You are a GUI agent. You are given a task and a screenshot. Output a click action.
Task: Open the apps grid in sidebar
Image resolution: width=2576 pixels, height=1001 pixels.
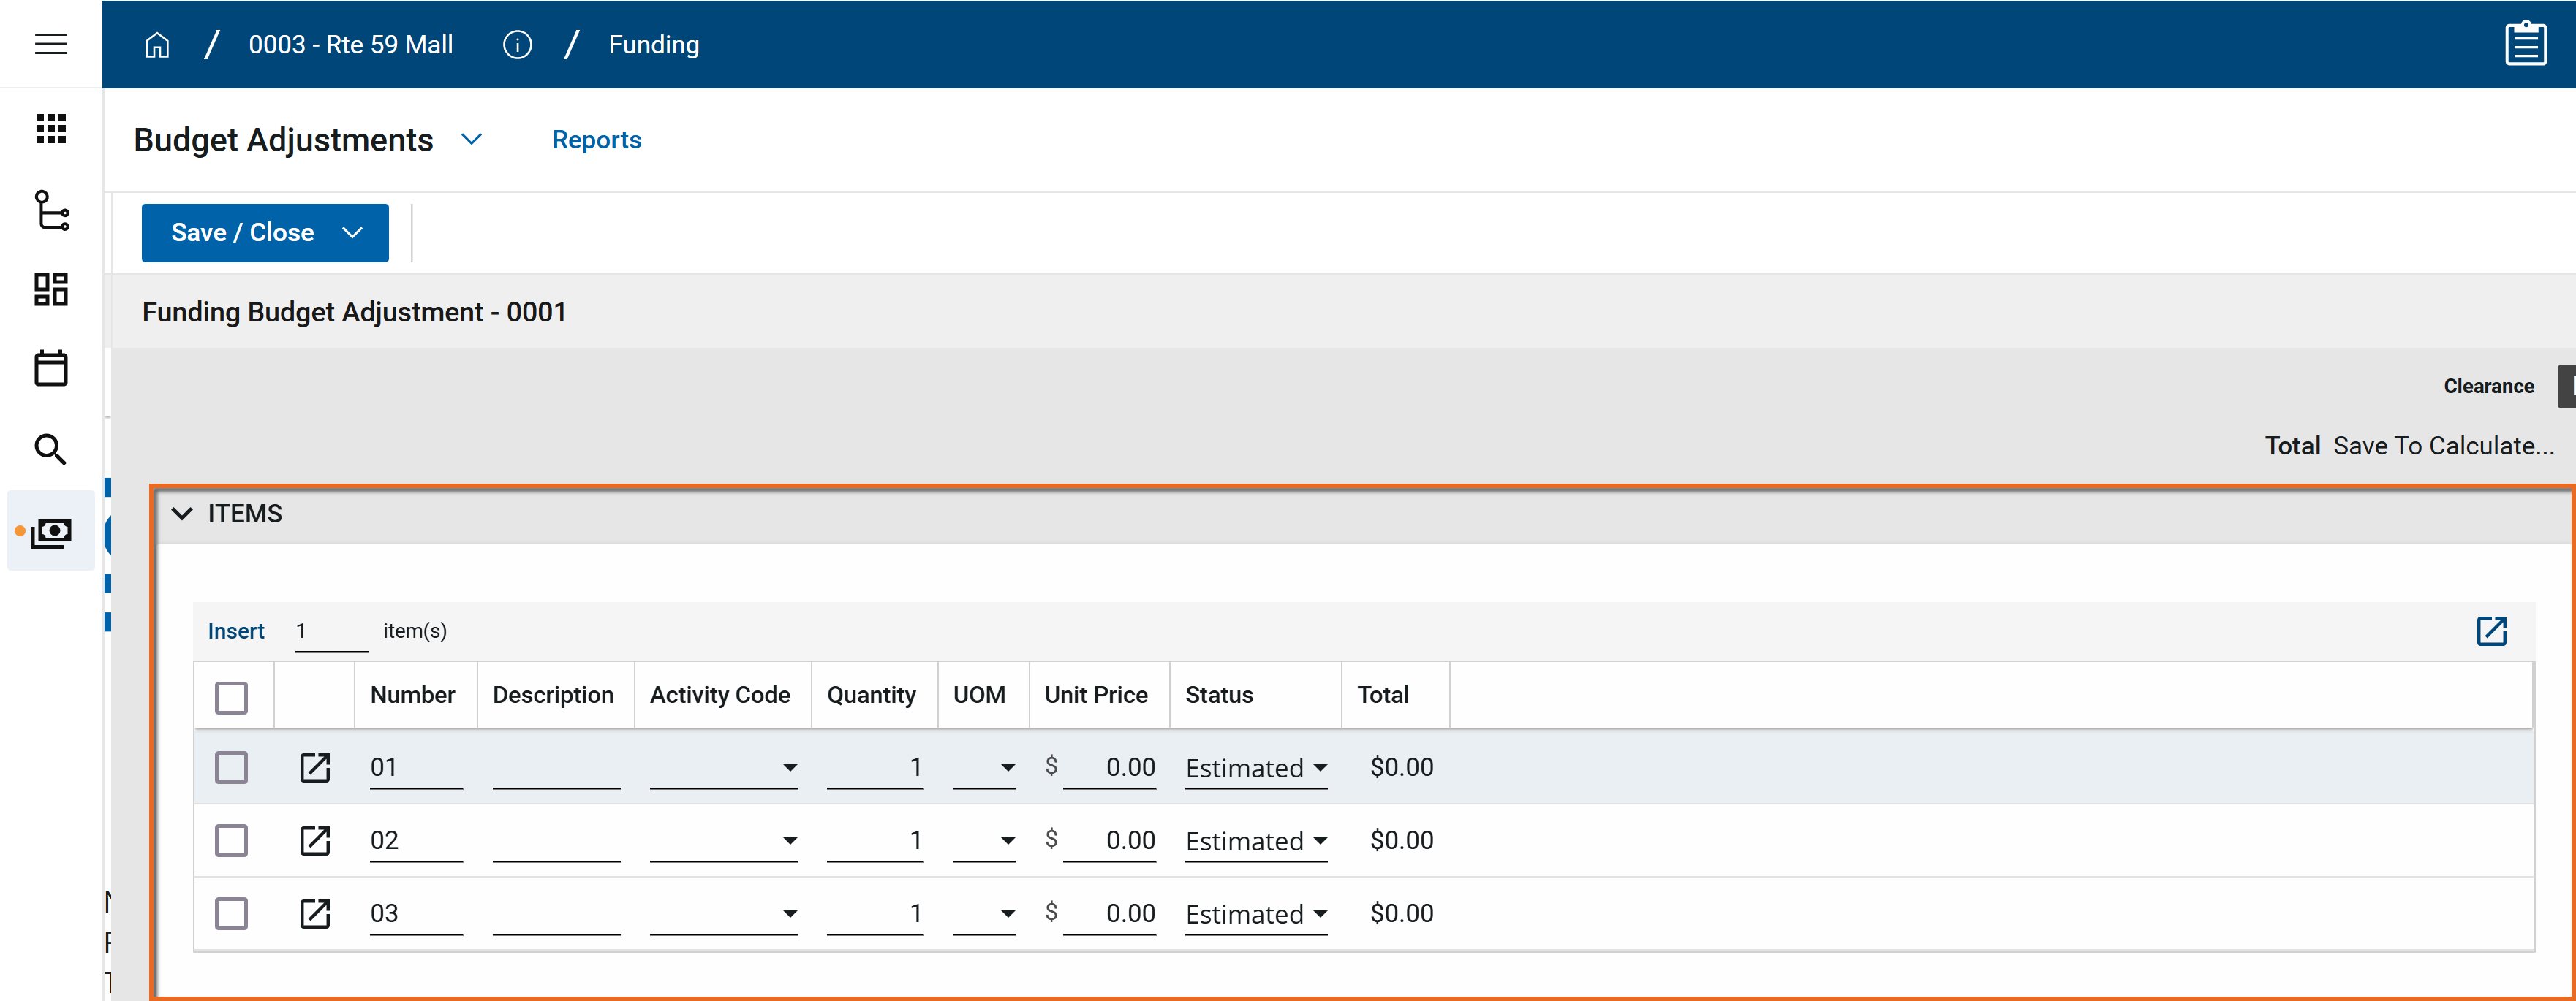[x=51, y=129]
